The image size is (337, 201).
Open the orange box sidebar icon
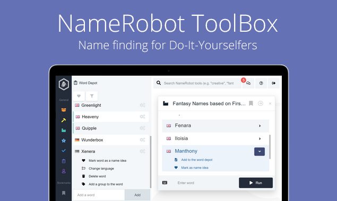(x=64, y=110)
